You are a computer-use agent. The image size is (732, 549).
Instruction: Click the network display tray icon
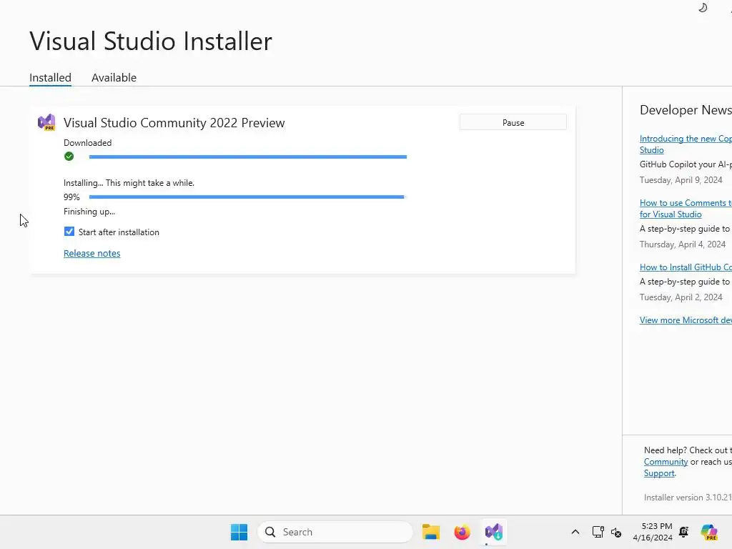598,532
